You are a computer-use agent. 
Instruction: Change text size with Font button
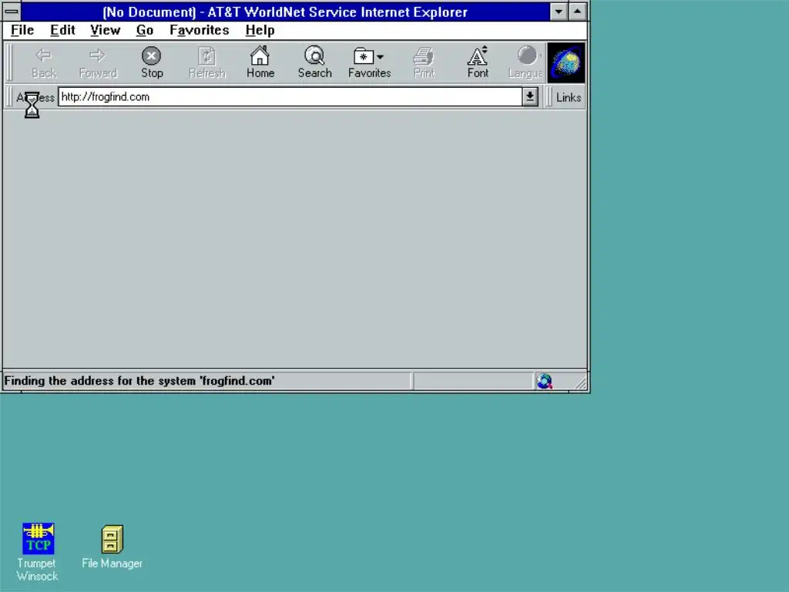pos(478,62)
